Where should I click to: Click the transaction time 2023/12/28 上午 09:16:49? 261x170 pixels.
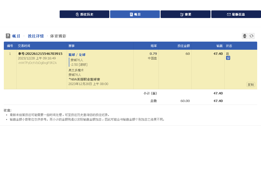click(37, 58)
